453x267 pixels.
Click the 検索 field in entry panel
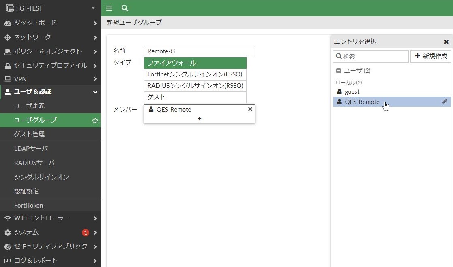coord(371,56)
